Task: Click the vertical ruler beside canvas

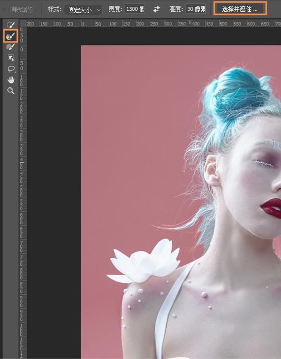Action: [22, 192]
